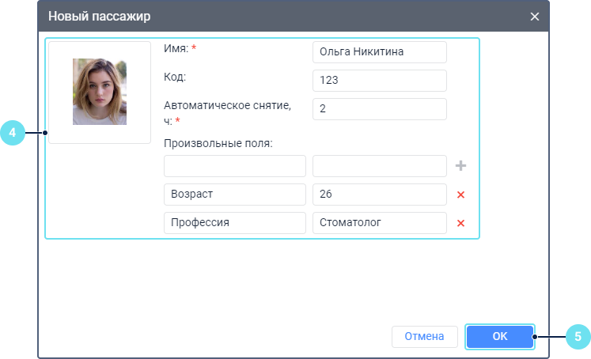Screen dimensions: 591x359
Task: Focus the Имя field with Ольга Никитина
Action: pos(380,52)
